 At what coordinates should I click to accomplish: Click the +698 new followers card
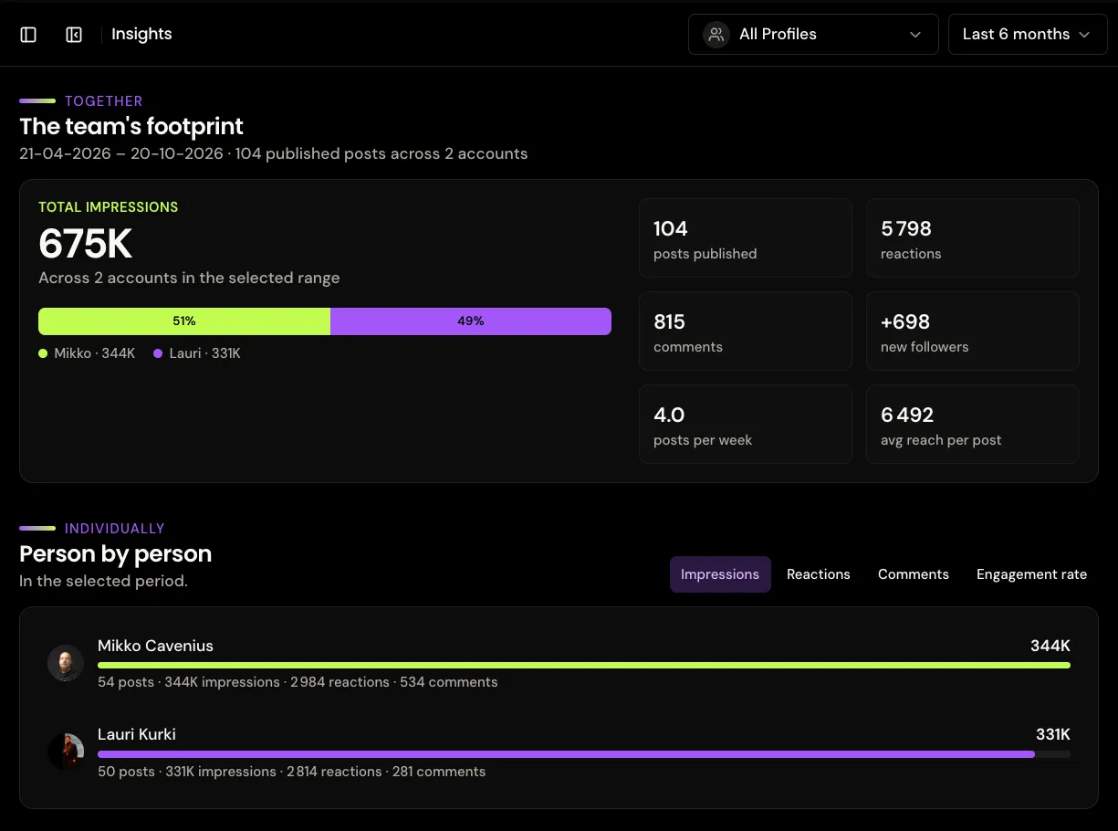pos(973,331)
